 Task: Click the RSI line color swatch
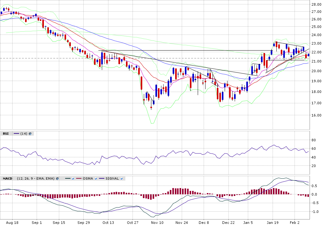[16, 133]
